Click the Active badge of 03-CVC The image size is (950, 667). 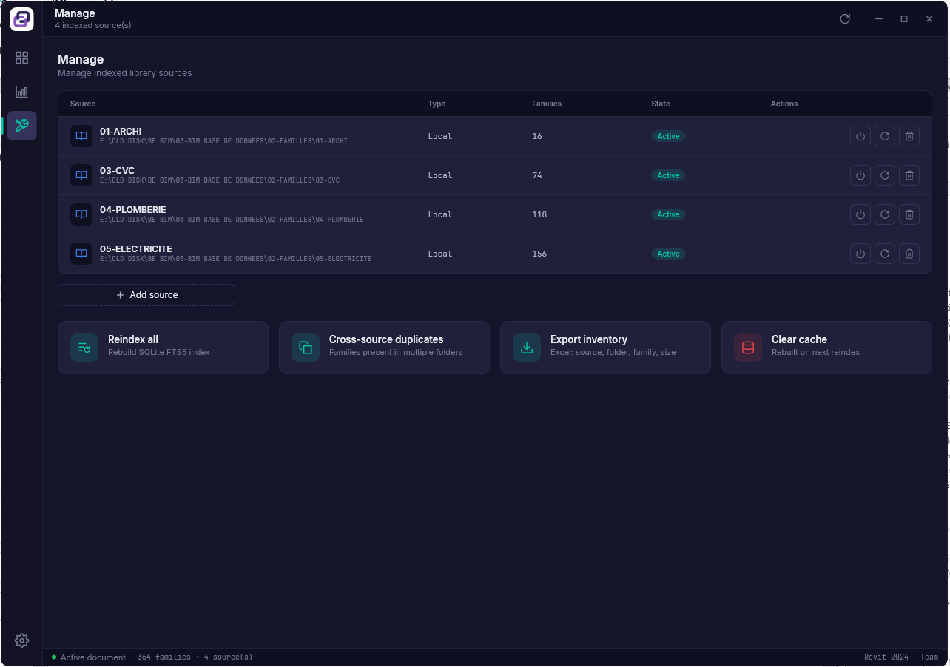pyautogui.click(x=668, y=175)
